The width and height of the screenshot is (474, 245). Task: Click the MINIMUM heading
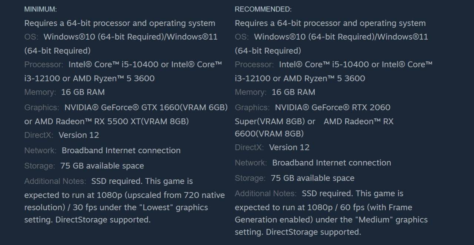[x=40, y=9]
